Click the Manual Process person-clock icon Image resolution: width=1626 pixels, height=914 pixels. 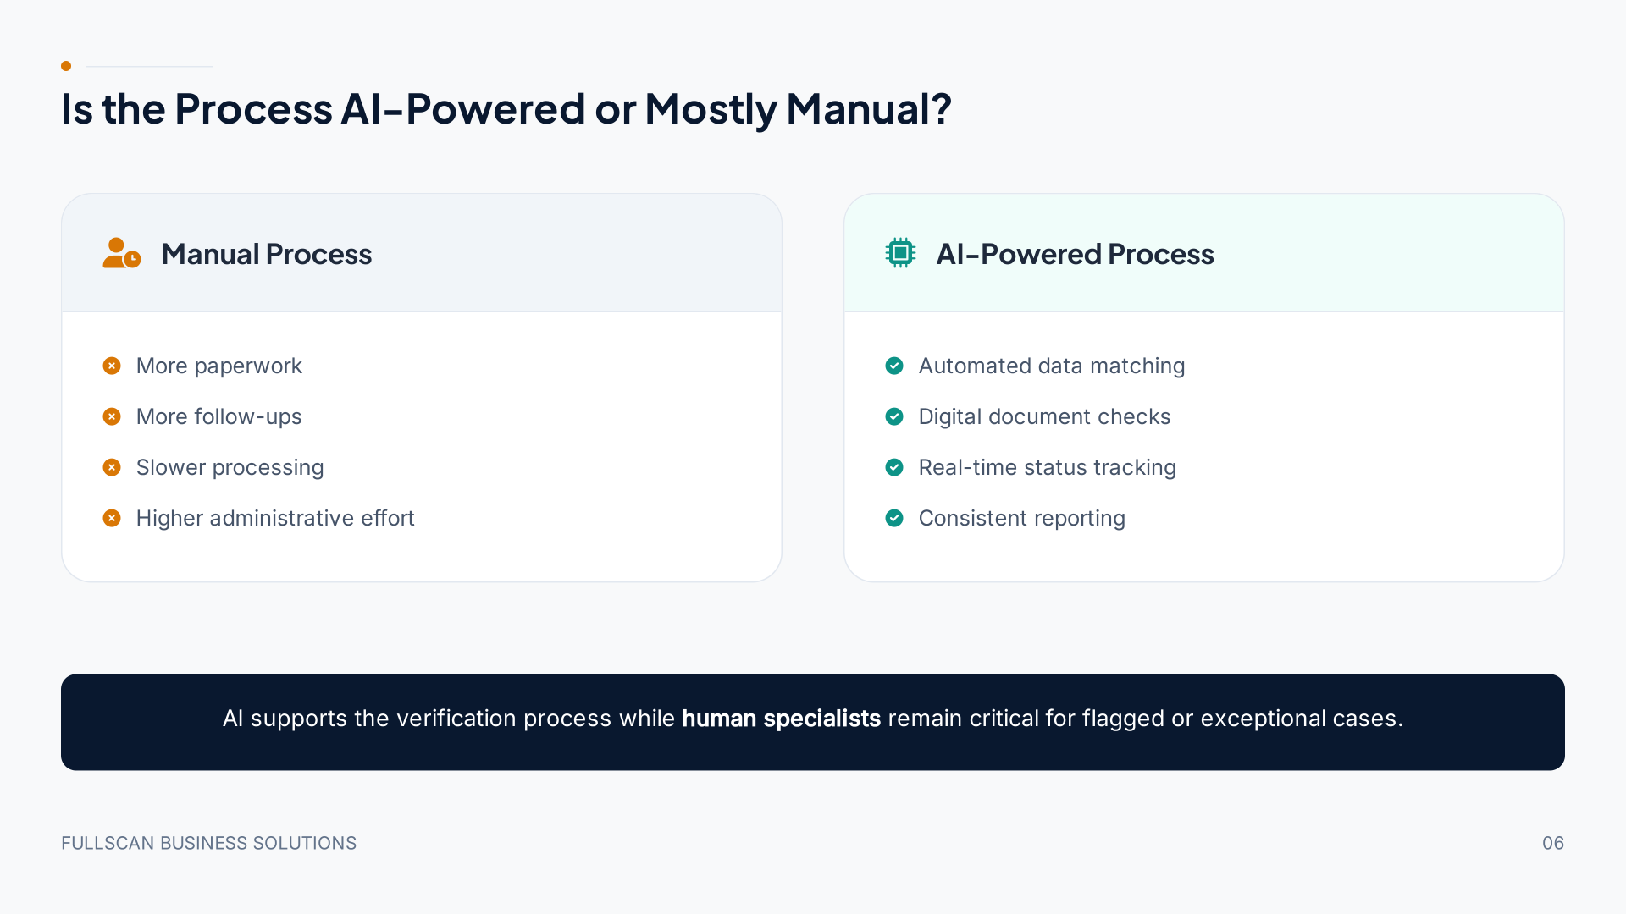coord(122,253)
